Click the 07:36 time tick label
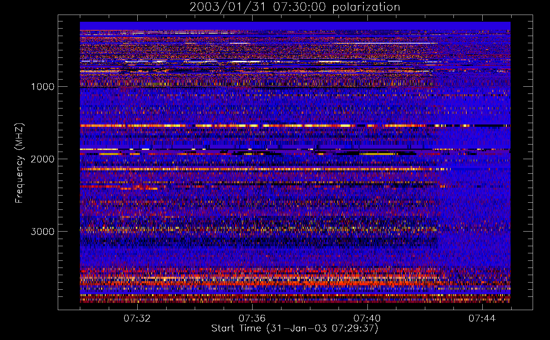Viewport: 550px width, 340px height. coord(252,319)
